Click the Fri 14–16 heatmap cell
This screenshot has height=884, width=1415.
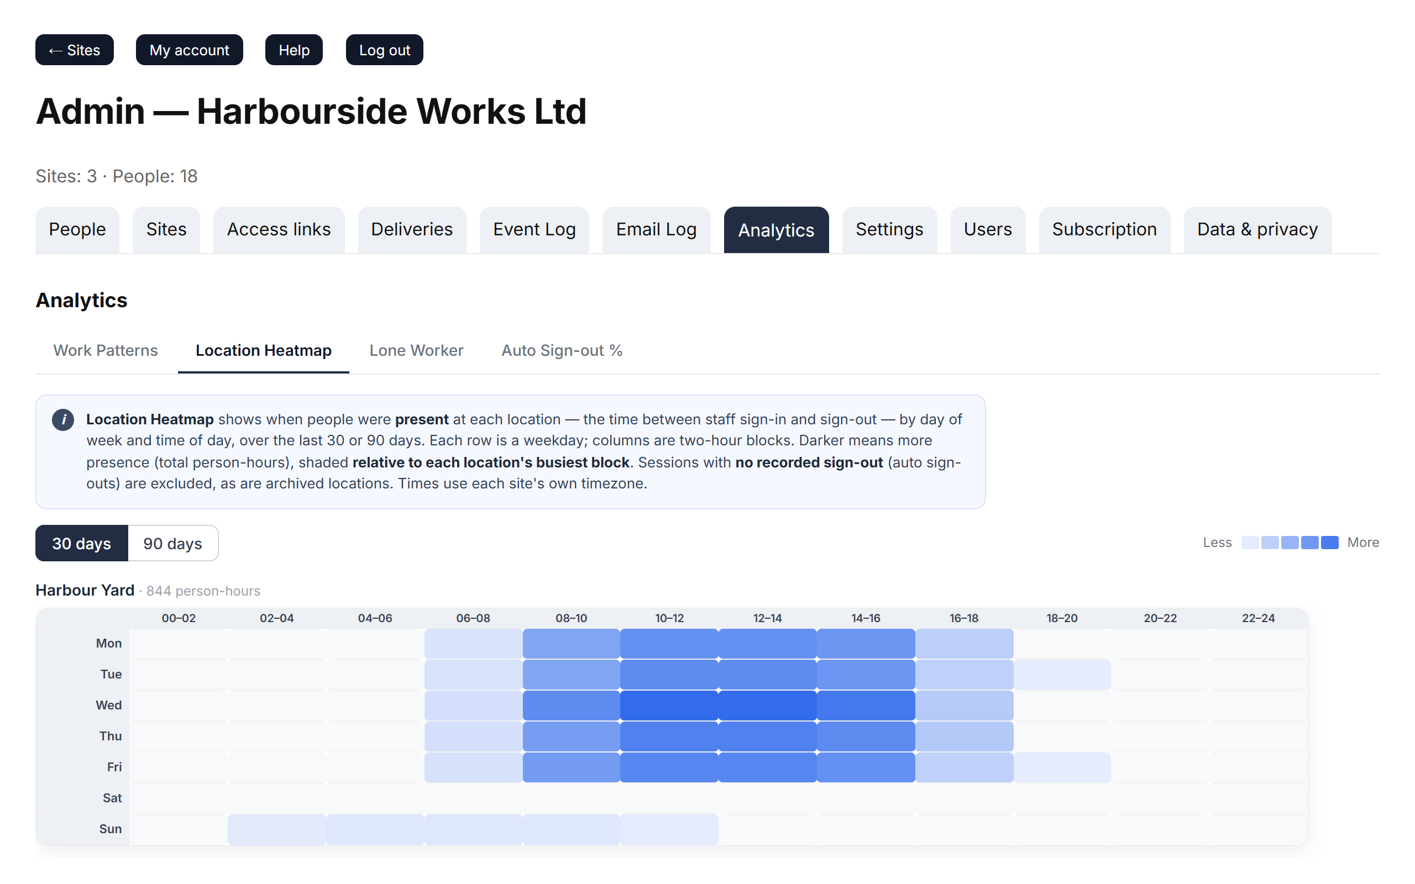pyautogui.click(x=866, y=767)
